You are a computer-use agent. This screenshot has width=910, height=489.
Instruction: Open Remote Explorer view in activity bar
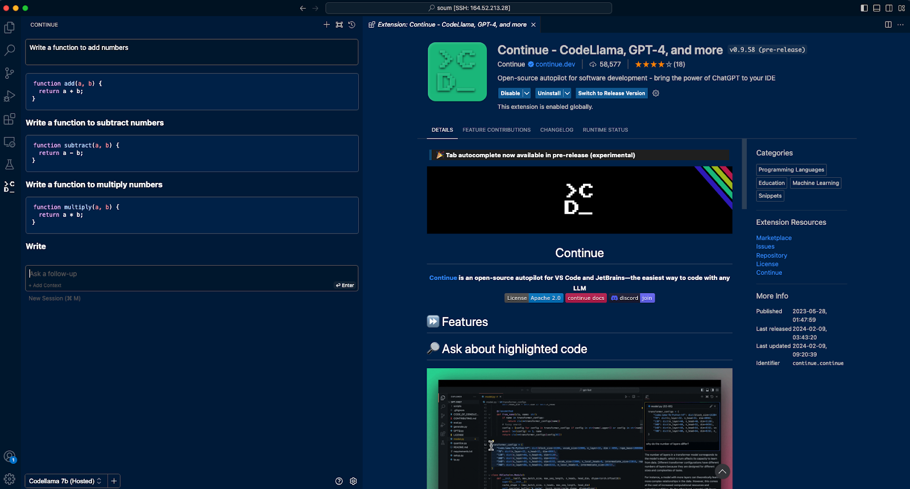(10, 142)
